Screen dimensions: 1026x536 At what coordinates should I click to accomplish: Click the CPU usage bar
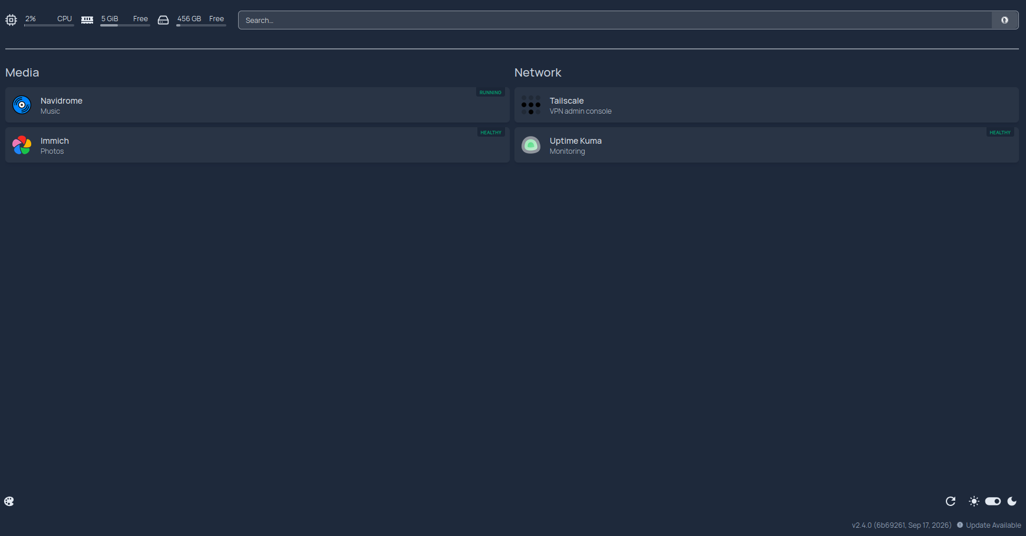[x=49, y=25]
